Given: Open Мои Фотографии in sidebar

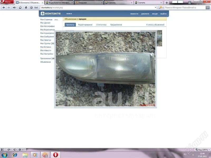Looking at the screenshot, I should tap(47, 26).
